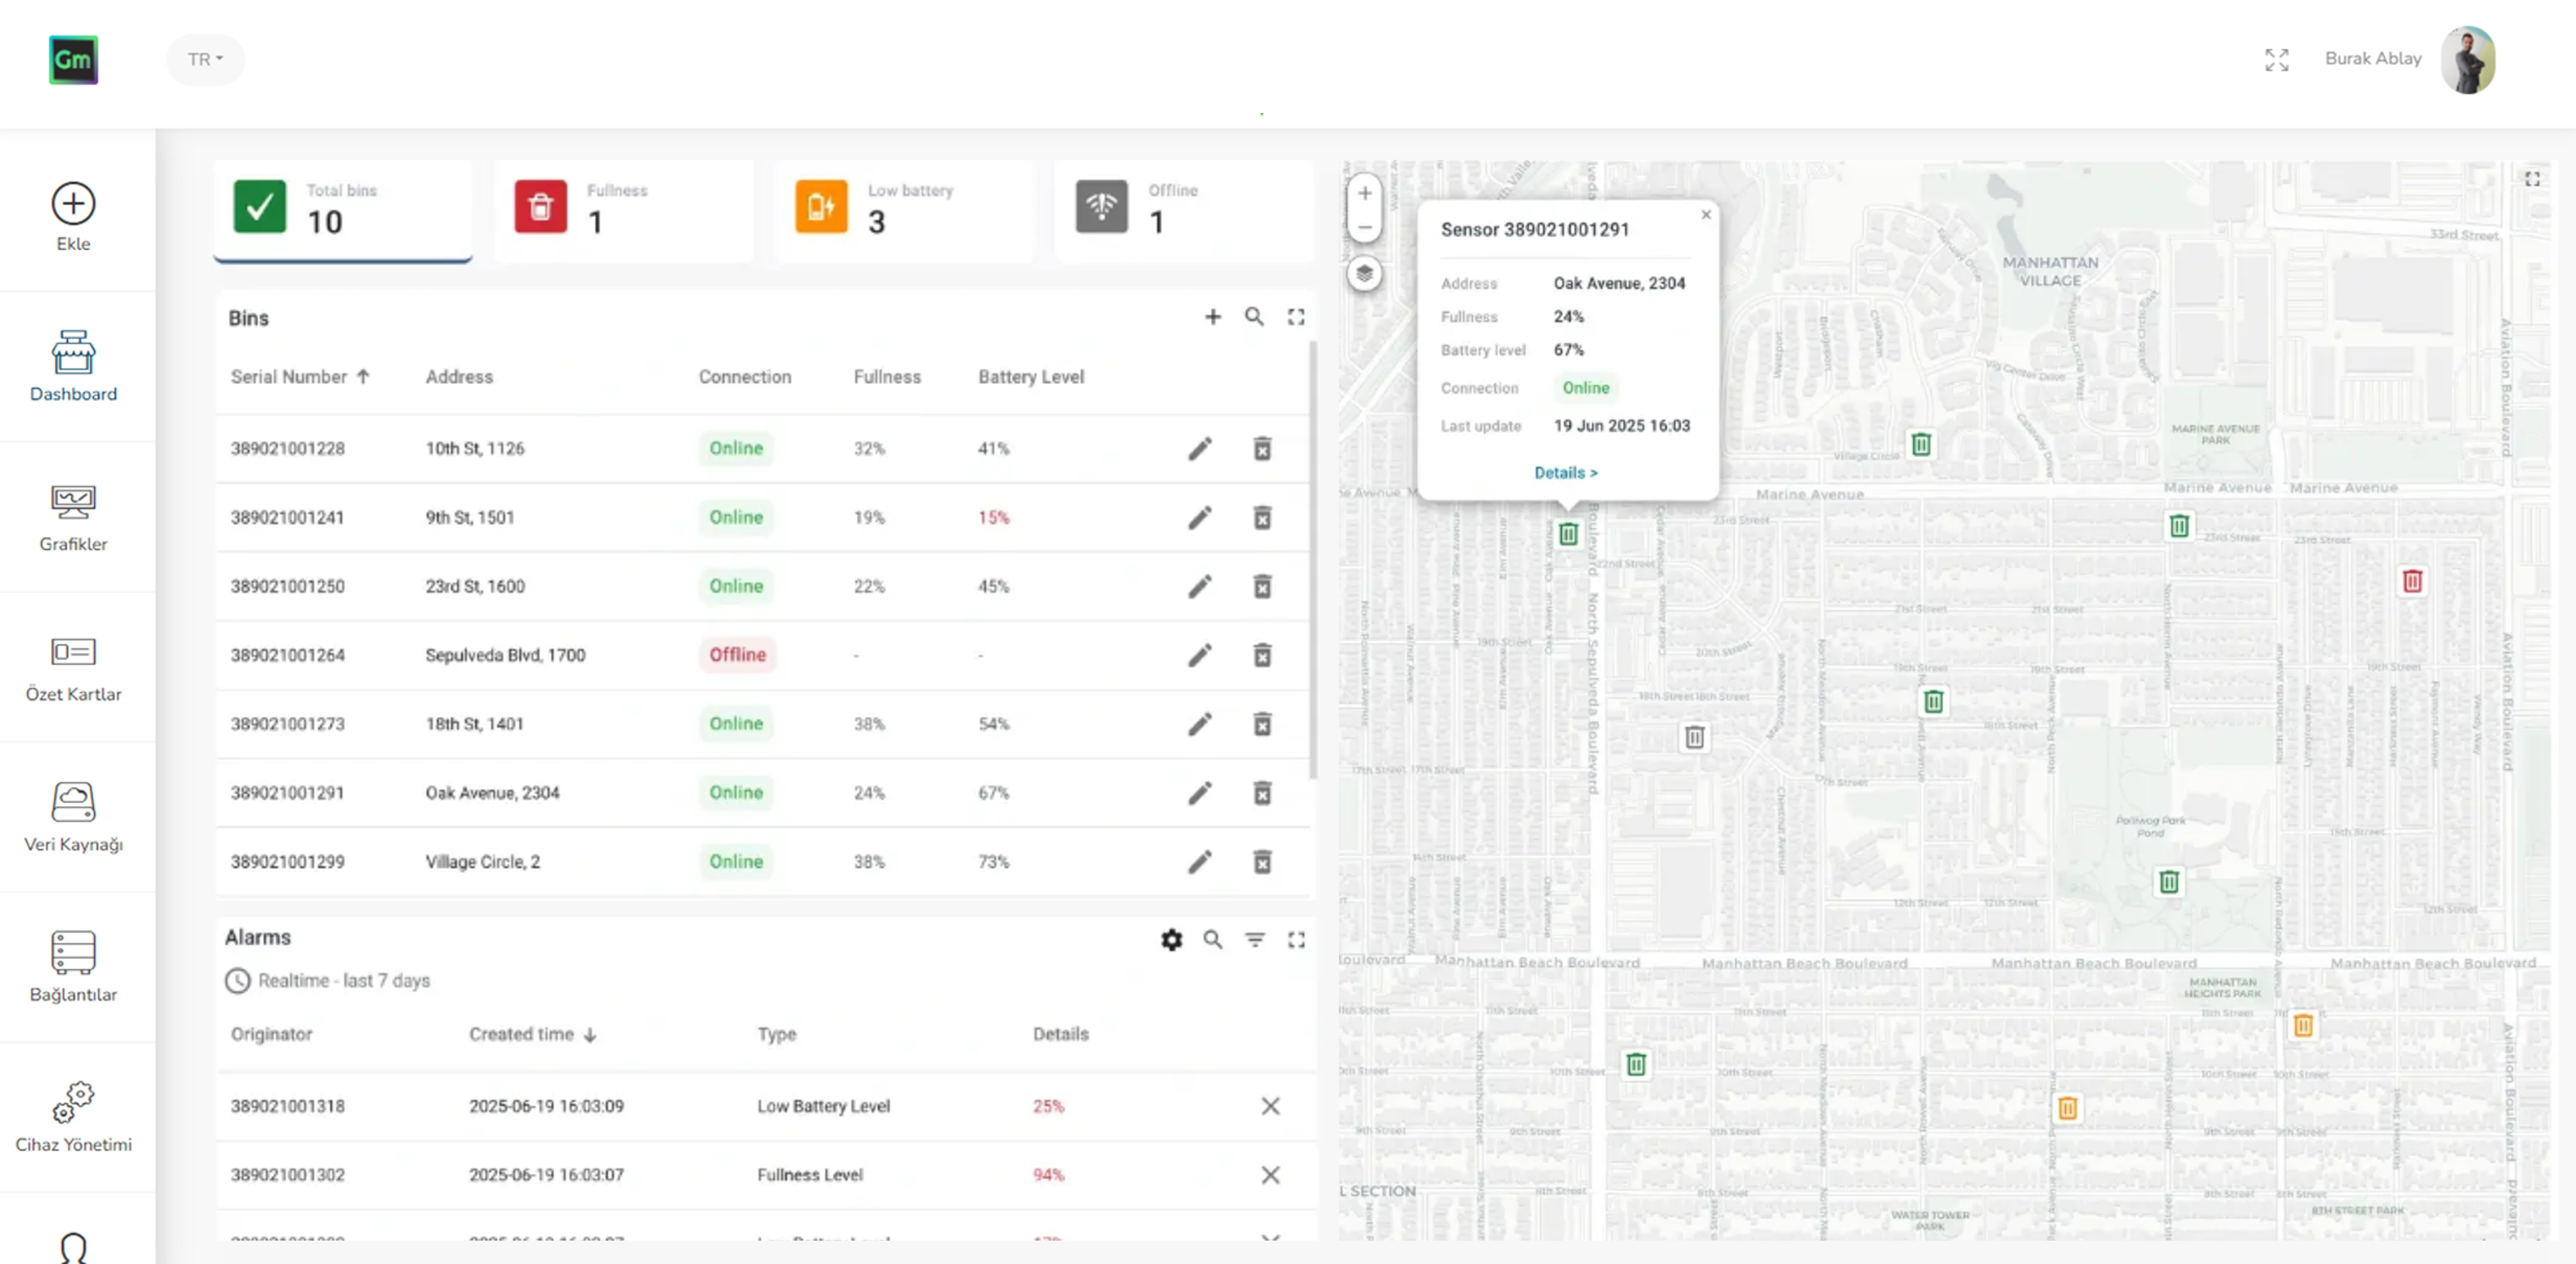This screenshot has height=1264, width=2576.
Task: Open the filter options in Alarms panel
Action: point(1254,940)
